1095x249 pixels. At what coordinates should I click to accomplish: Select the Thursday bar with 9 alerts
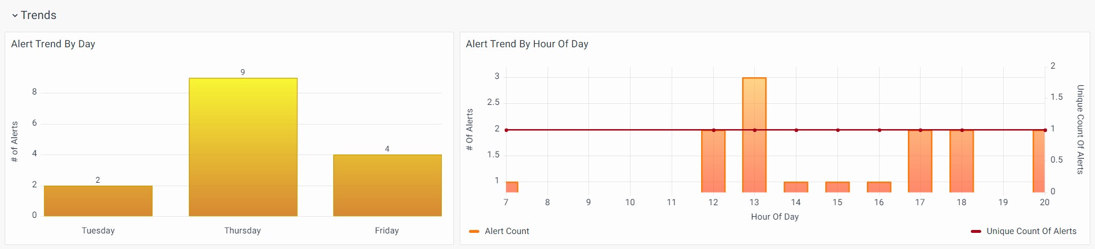click(243, 147)
